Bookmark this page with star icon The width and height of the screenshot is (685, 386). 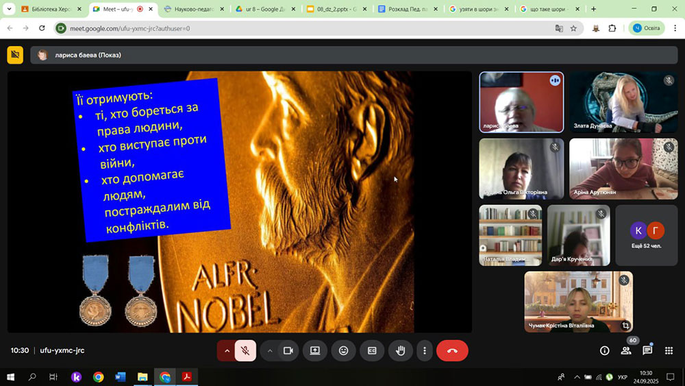point(573,28)
